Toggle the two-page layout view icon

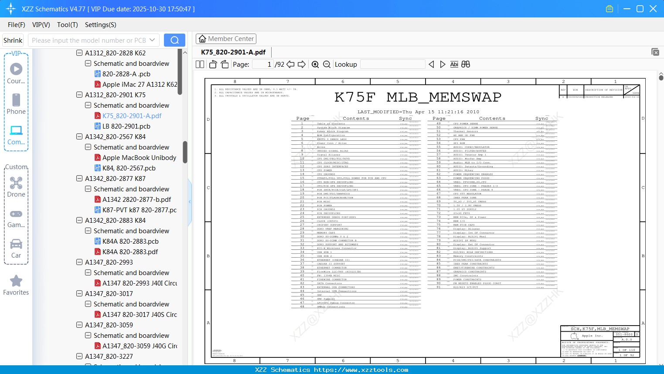pos(200,65)
